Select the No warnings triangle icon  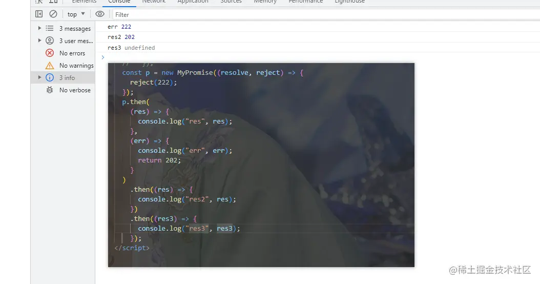click(x=50, y=66)
